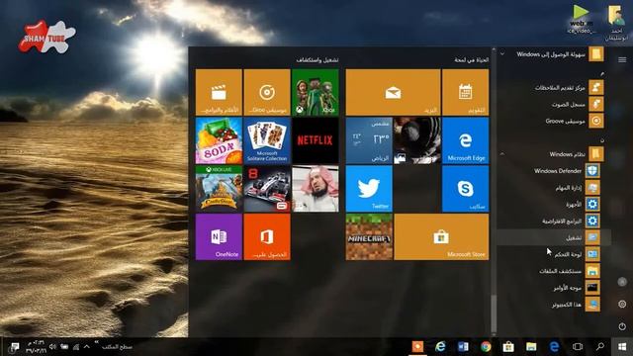Open taskbar search magnifier

pos(600,347)
